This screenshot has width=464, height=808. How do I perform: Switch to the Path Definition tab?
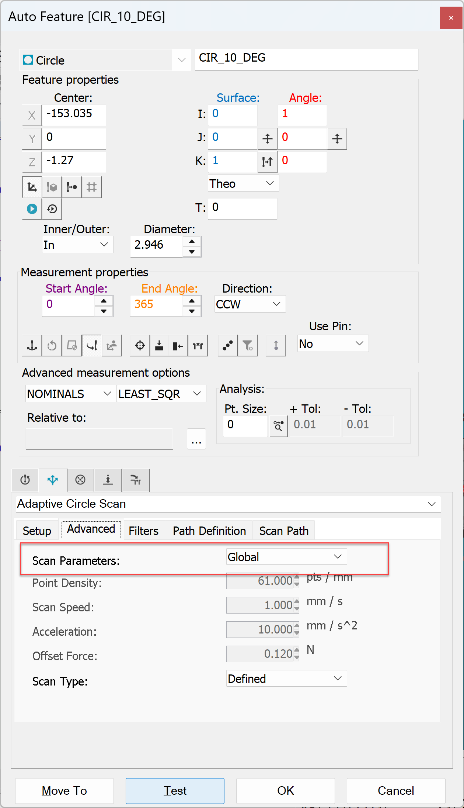point(209,531)
